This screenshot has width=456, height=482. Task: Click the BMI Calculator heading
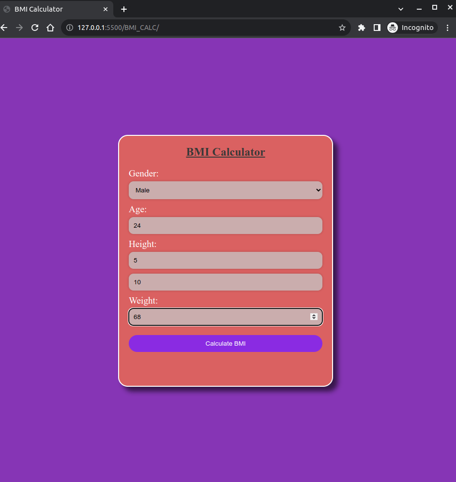(226, 152)
